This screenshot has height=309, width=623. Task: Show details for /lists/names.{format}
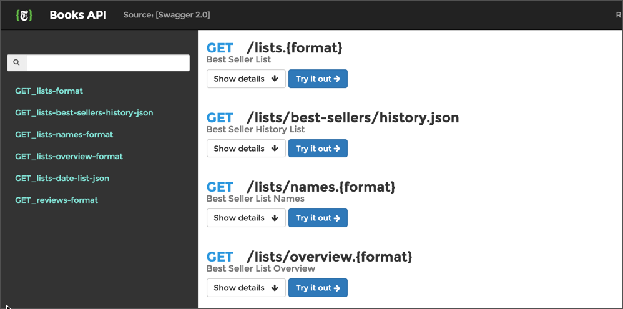pos(246,218)
